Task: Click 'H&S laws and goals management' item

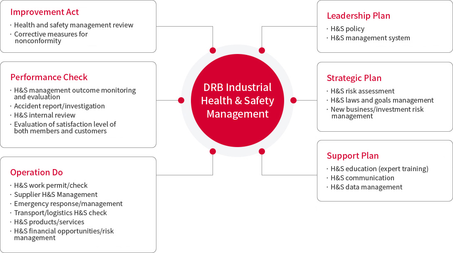Action: tap(382, 101)
